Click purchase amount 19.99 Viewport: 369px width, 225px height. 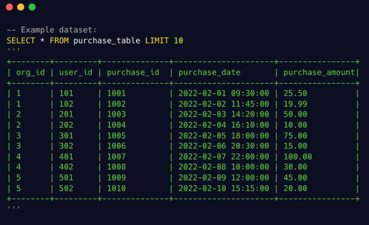click(295, 104)
